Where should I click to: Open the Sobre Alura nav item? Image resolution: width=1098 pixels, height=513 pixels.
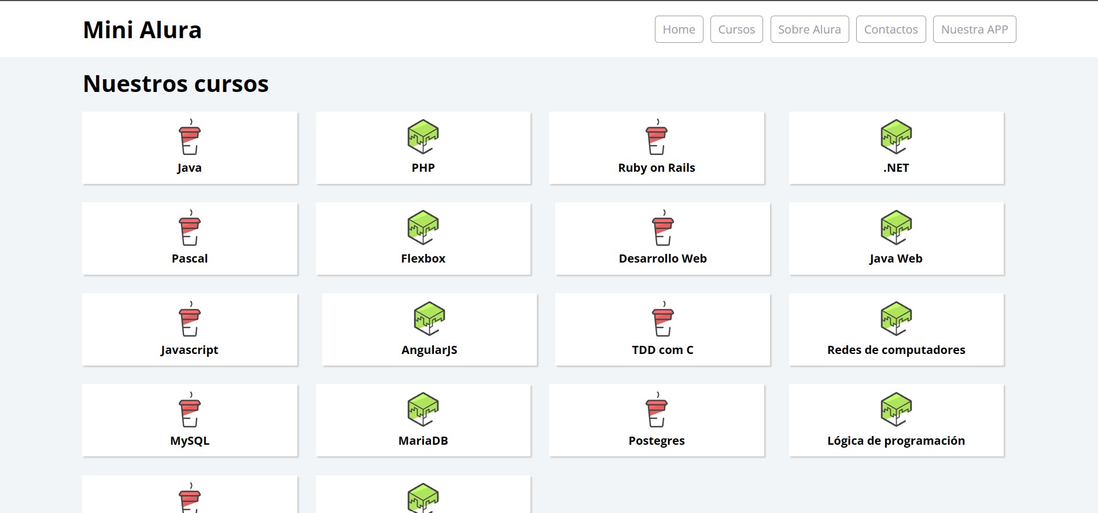tap(809, 29)
